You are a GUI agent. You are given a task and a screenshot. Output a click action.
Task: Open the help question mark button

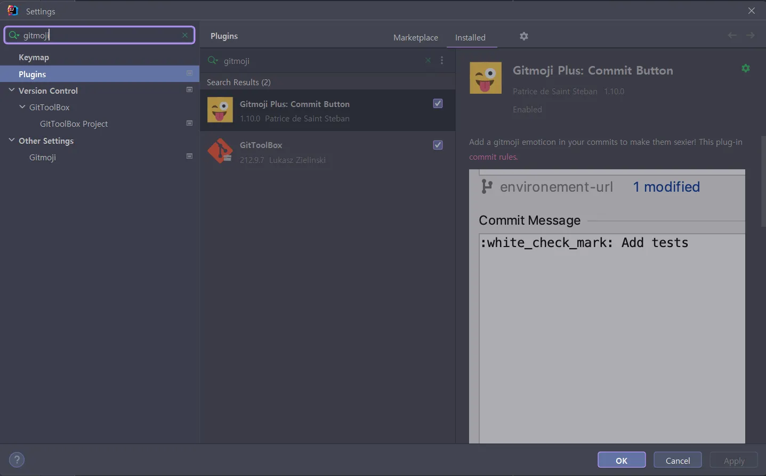[x=17, y=460]
